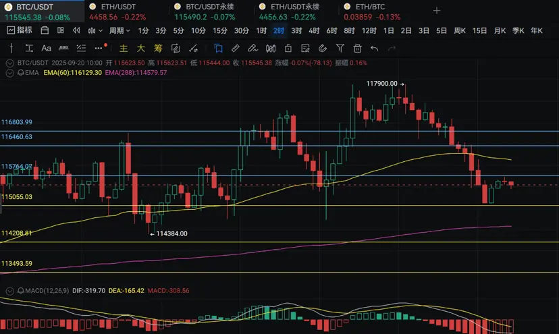
Task: Click the EMA alert bell icon
Action: coord(21,73)
